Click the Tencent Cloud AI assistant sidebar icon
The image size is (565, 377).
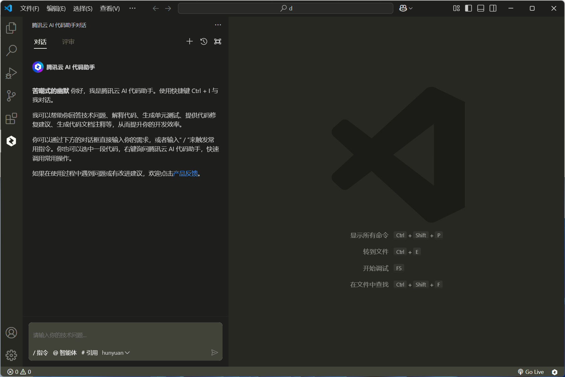click(11, 141)
